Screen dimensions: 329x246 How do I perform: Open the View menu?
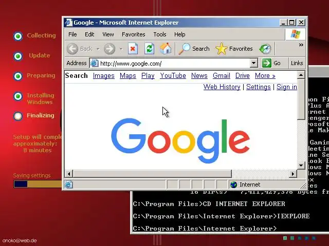tap(108, 34)
